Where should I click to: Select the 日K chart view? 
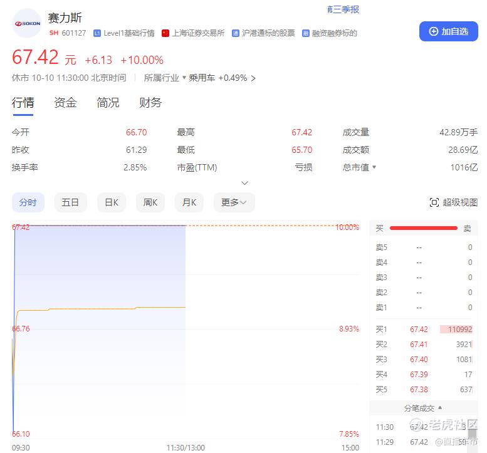point(112,202)
